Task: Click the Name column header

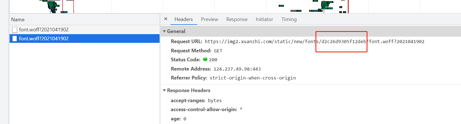Action: (x=85, y=20)
